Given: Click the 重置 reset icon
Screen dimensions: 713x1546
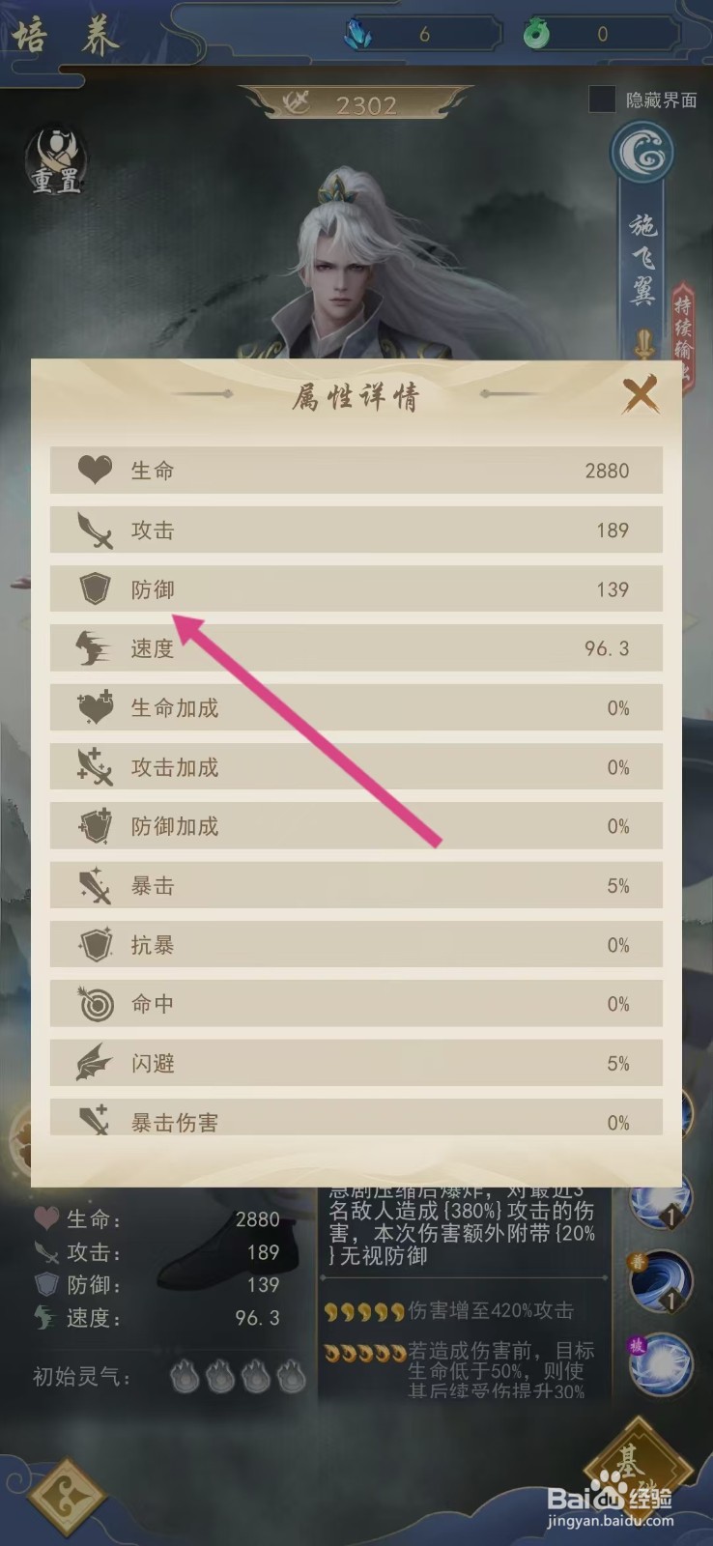Looking at the screenshot, I should click(57, 159).
